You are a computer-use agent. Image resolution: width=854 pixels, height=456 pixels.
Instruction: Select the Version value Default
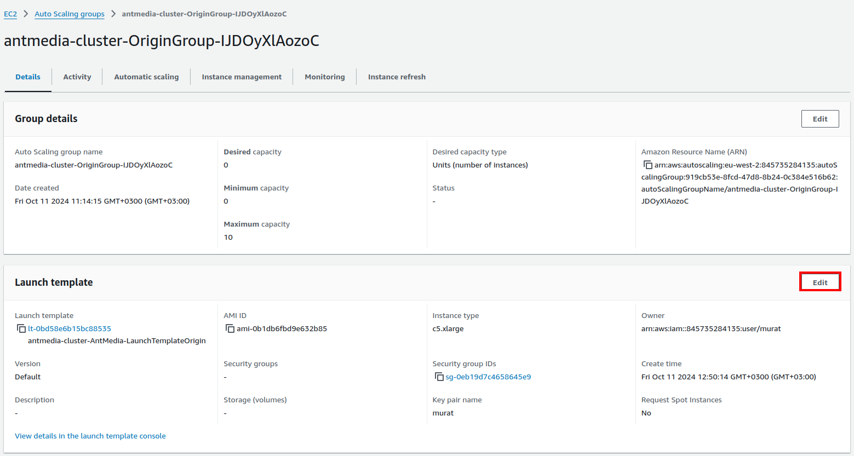coord(28,377)
